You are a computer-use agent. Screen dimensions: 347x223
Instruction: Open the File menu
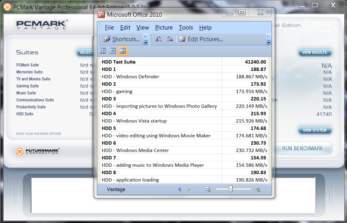[109, 28]
